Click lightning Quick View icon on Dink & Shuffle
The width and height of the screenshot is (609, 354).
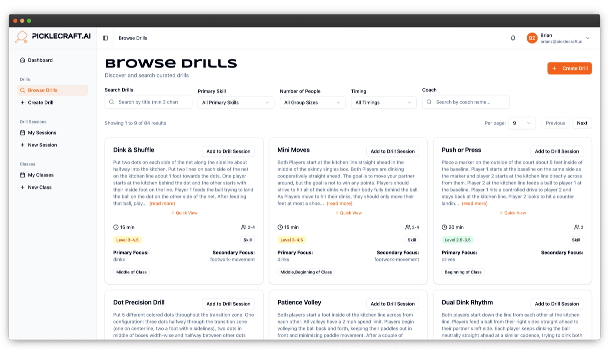173,213
